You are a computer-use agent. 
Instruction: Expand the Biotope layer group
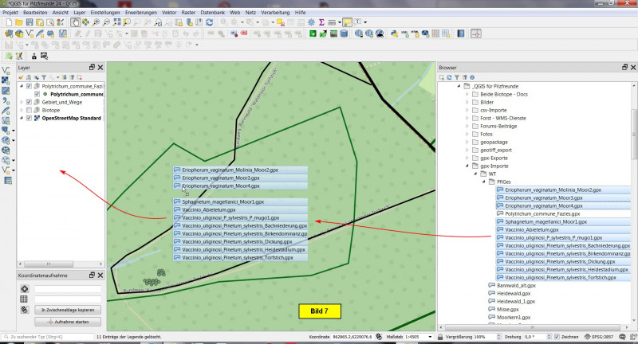click(22, 110)
